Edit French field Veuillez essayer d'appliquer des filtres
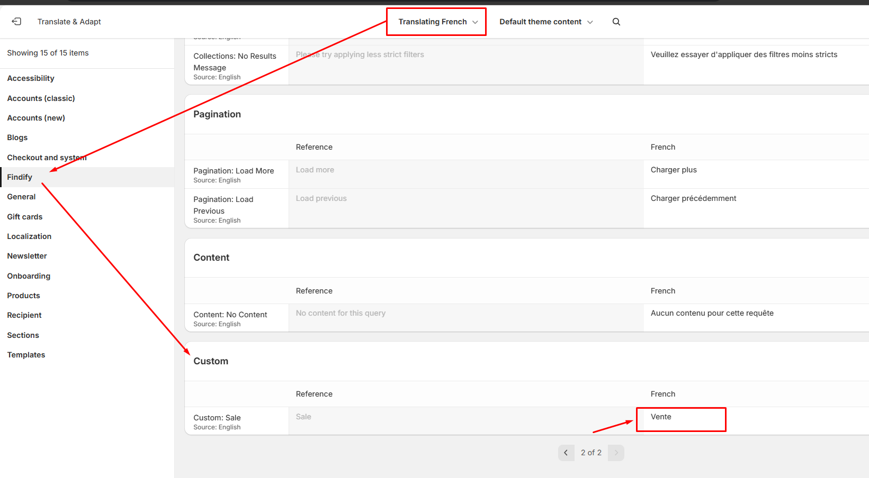The width and height of the screenshot is (869, 478). pos(756,65)
